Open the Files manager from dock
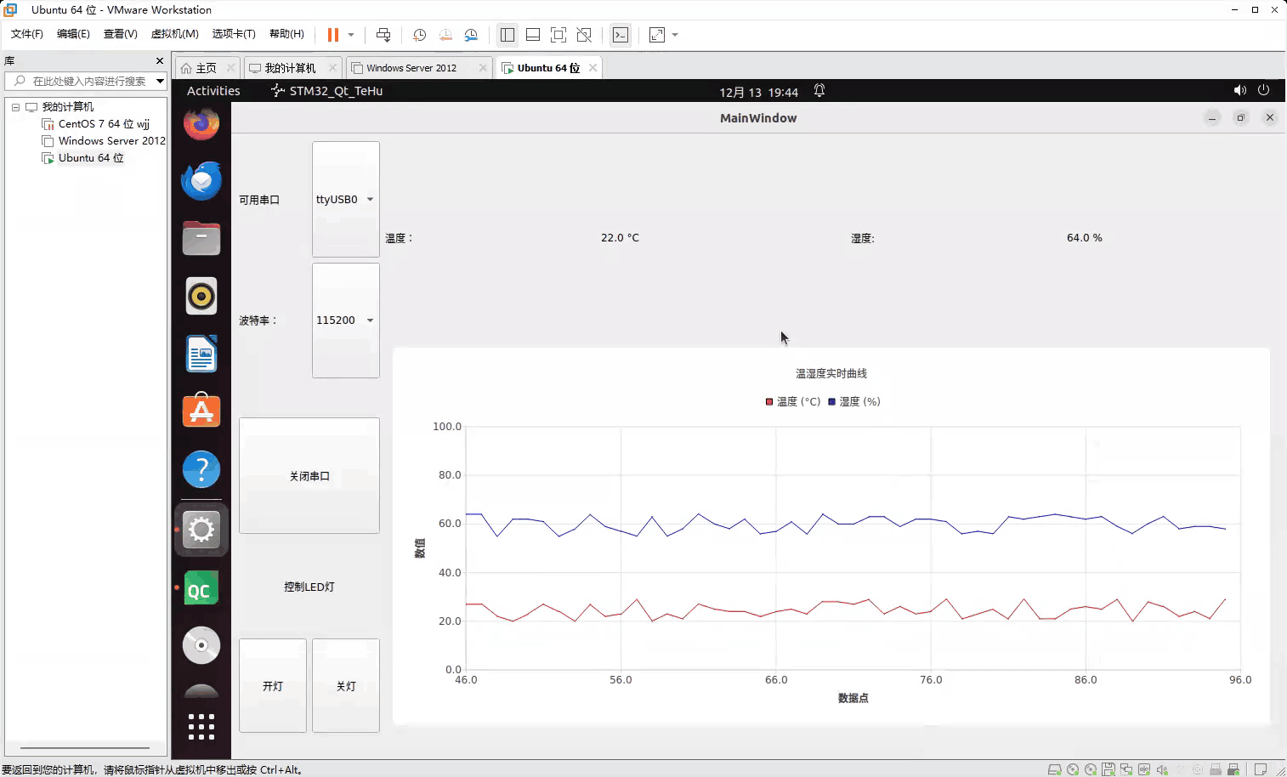Viewport: 1287px width, 777px height. [201, 238]
